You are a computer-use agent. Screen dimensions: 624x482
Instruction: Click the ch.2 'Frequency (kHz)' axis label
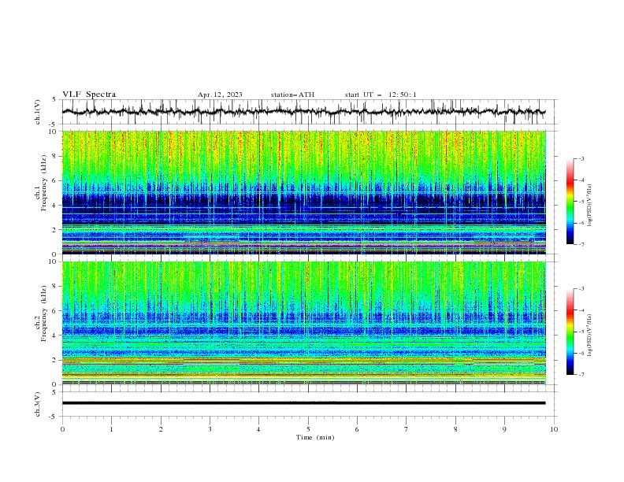pos(43,313)
